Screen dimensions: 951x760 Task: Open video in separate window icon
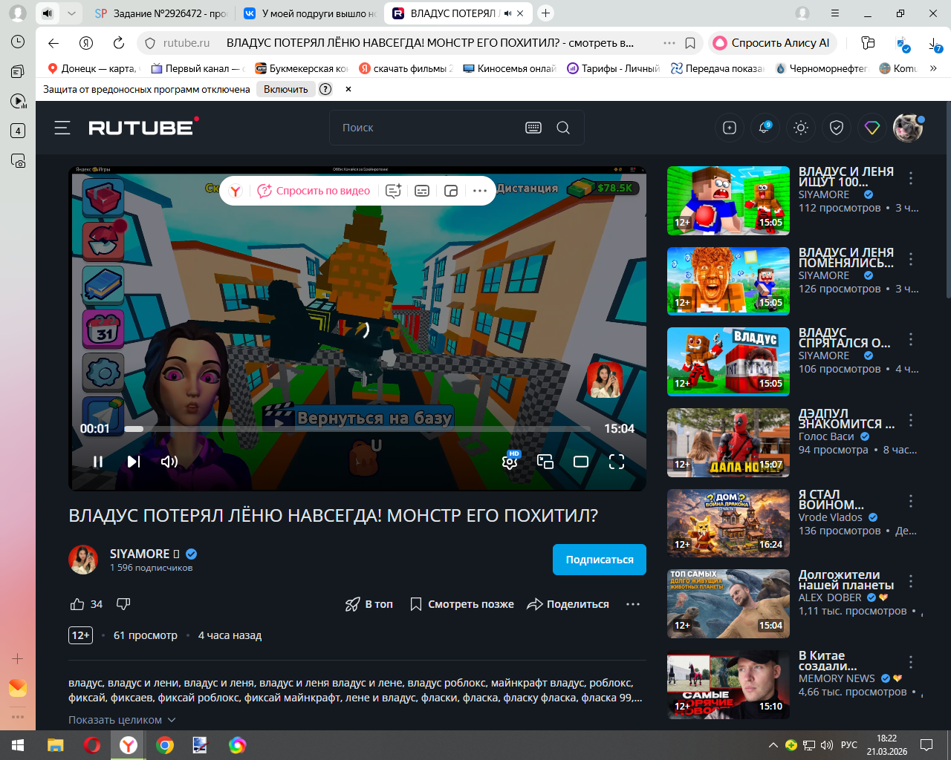tap(451, 191)
